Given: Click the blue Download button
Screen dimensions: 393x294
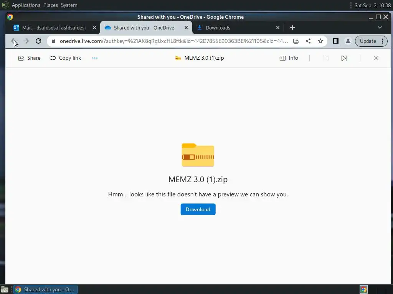Looking at the screenshot, I should (198, 209).
